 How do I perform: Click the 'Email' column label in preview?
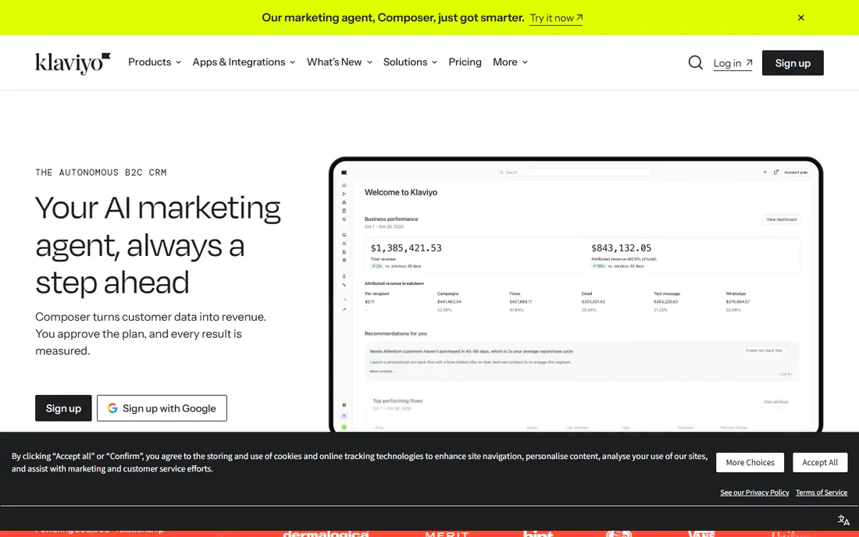coord(586,294)
